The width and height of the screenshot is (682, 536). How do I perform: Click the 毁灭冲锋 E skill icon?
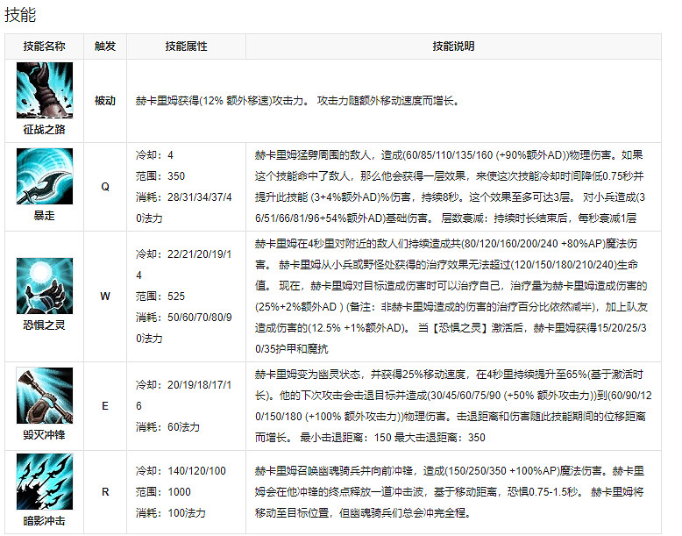click(45, 396)
